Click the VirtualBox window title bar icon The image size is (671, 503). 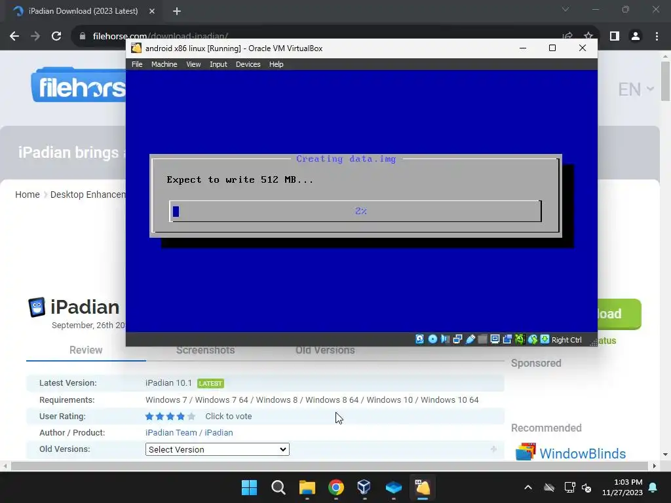tap(136, 48)
